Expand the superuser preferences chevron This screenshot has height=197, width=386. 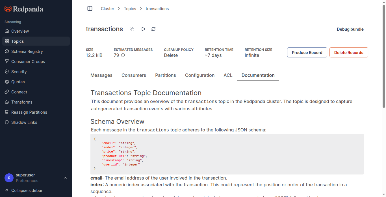tap(65, 178)
